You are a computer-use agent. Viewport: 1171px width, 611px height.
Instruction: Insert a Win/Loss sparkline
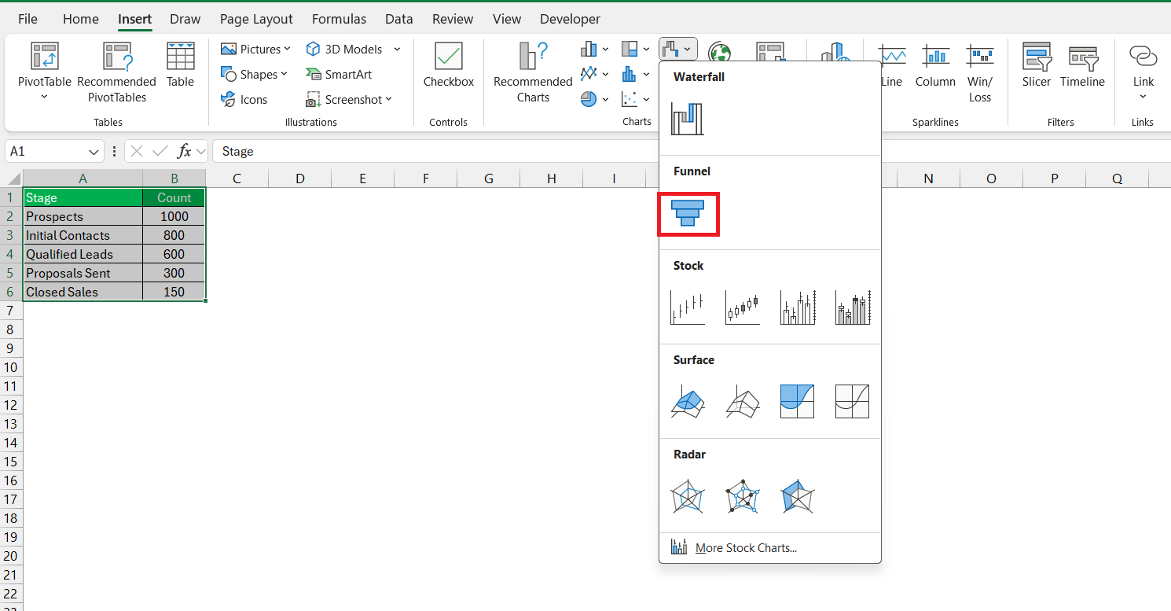pos(980,72)
